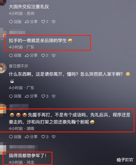Dislike the Guizhou comment with broken heart
Screen dimensions: 136x165
click(x=53, y=22)
